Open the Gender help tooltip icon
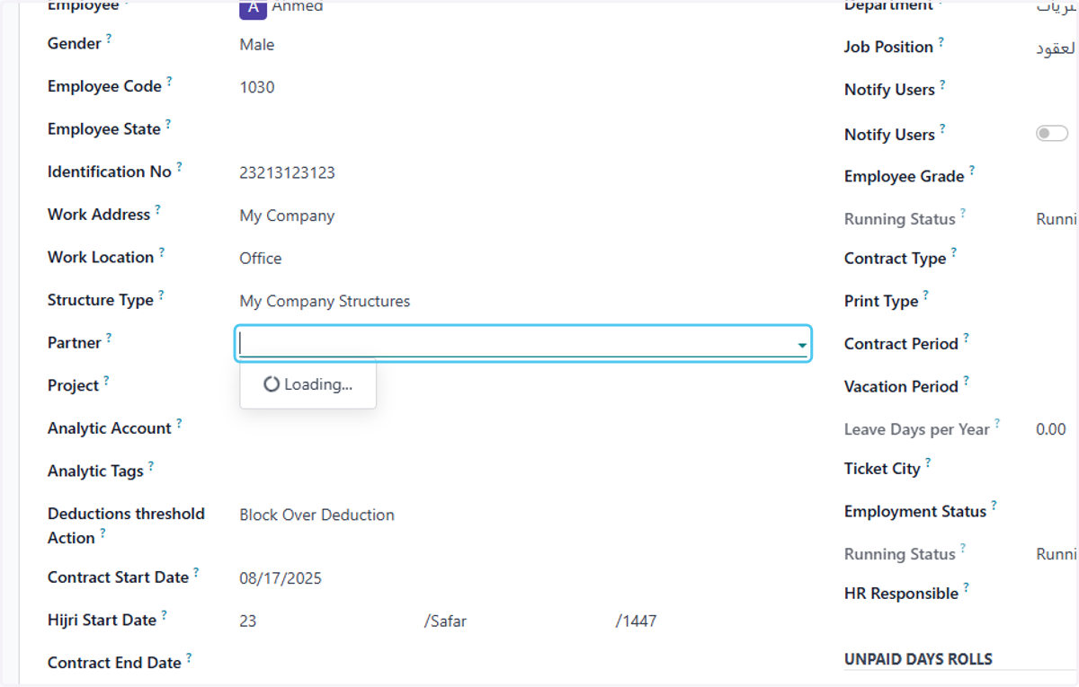 click(110, 39)
